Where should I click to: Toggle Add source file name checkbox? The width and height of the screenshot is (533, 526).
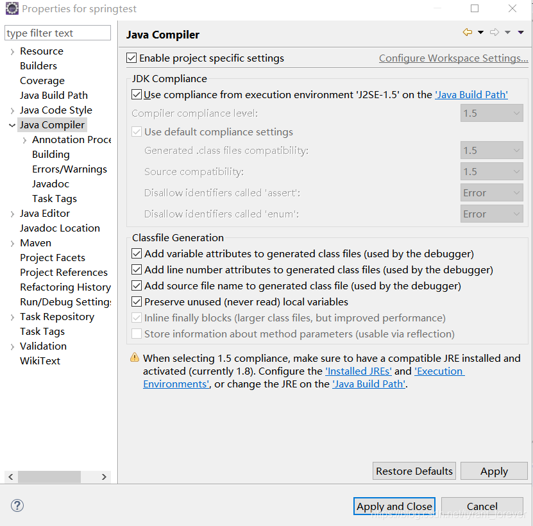[137, 285]
